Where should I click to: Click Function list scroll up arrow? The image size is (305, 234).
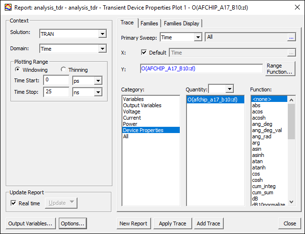[291, 100]
